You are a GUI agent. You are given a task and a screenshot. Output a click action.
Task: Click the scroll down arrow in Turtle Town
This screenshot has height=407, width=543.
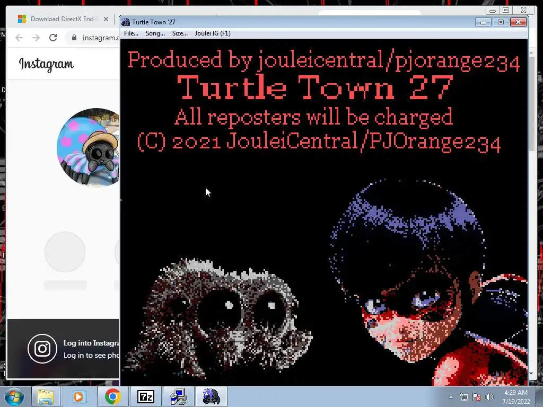[531, 374]
